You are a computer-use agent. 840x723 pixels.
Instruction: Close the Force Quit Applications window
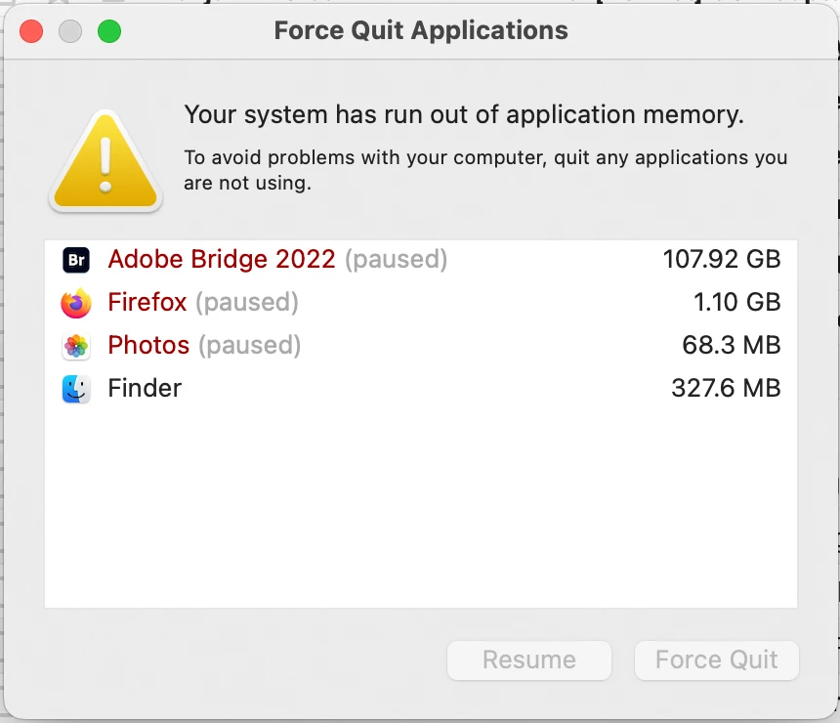(x=31, y=31)
